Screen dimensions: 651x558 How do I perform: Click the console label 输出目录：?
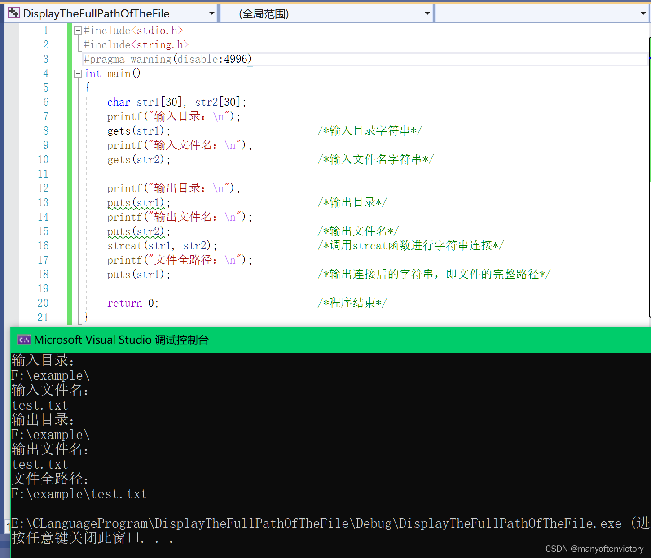(x=43, y=420)
